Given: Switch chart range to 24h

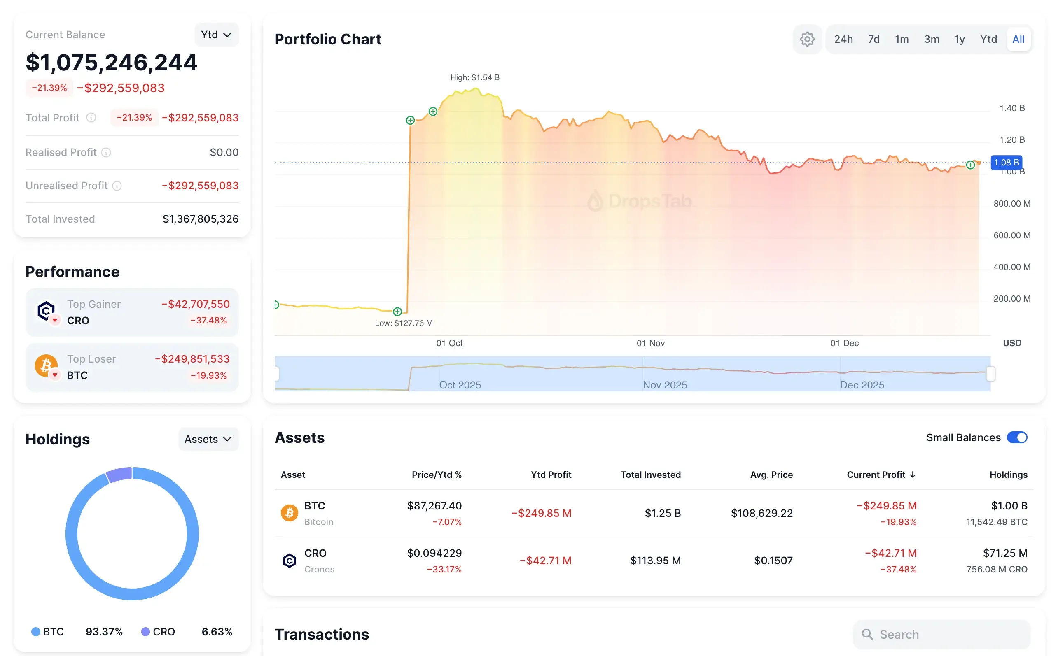Looking at the screenshot, I should [x=843, y=39].
